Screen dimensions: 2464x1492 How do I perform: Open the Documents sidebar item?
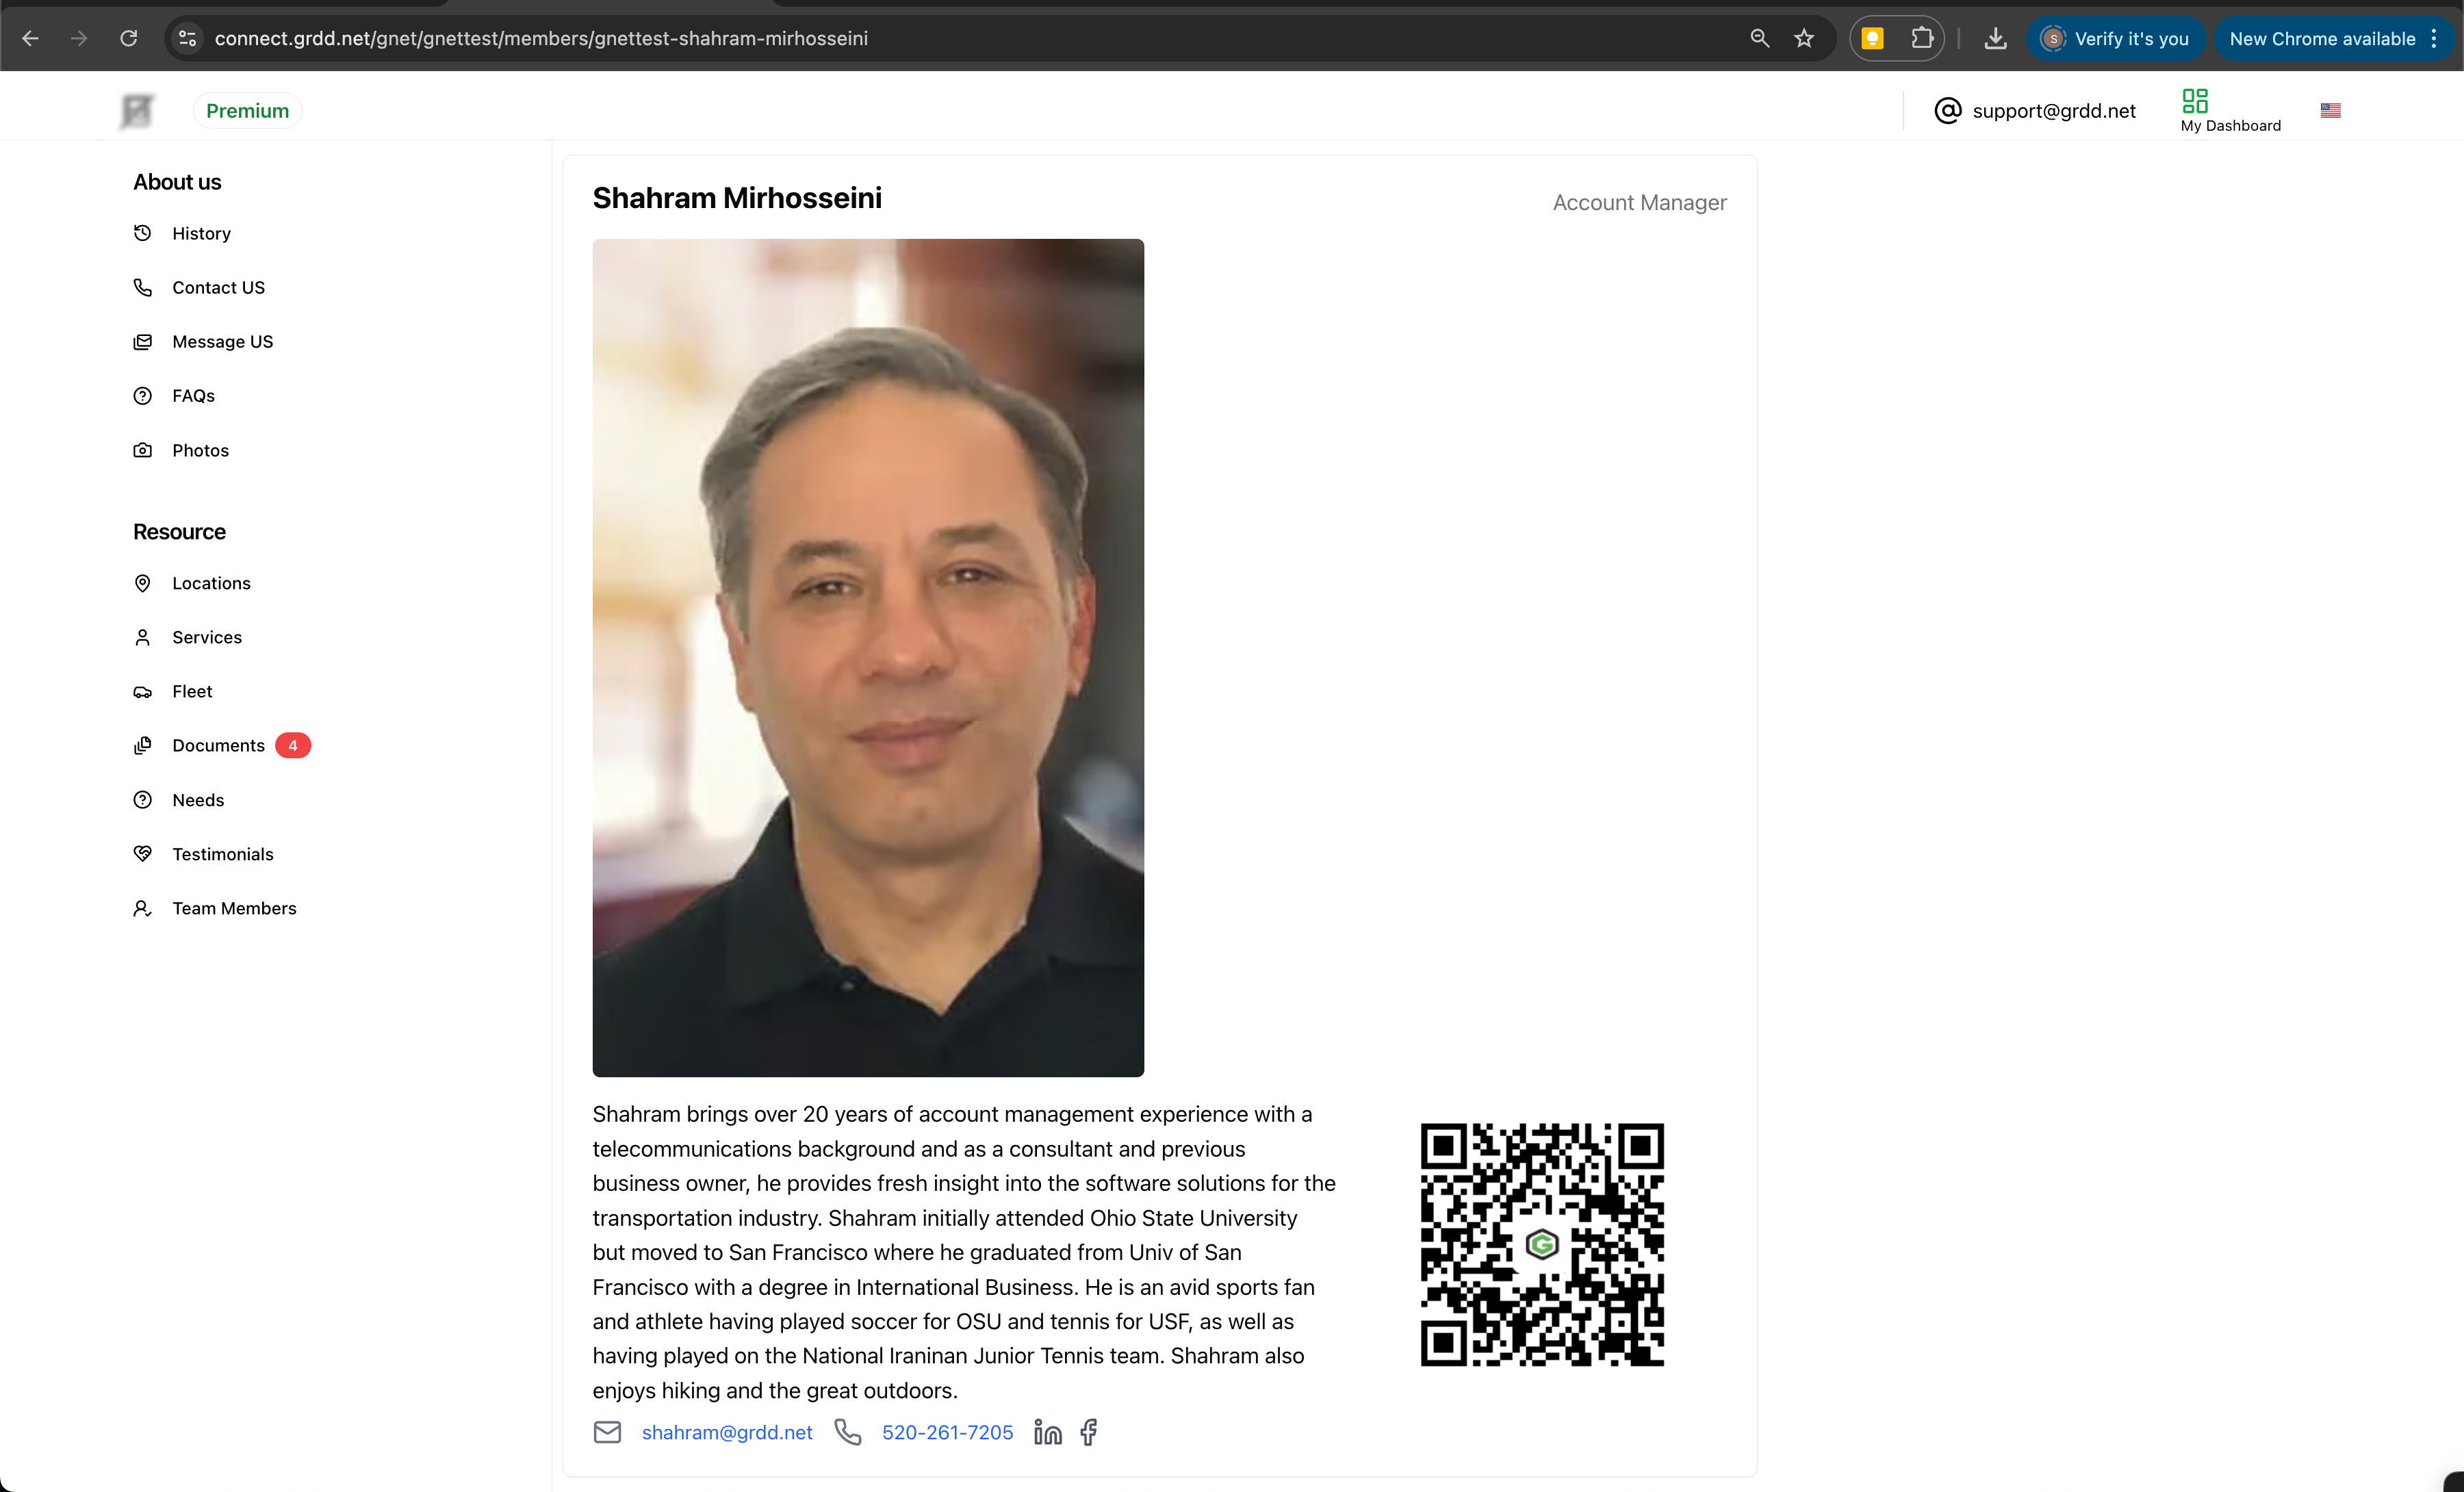[218, 745]
